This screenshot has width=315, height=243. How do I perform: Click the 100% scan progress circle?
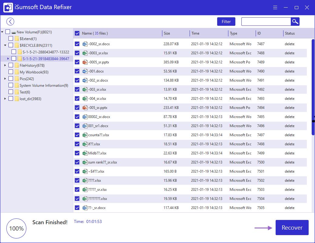(16, 228)
